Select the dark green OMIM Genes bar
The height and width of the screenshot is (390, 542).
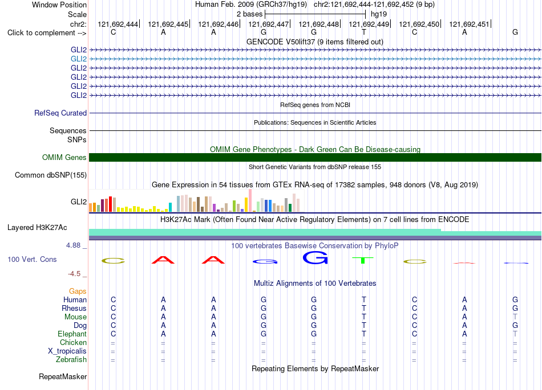[x=315, y=157]
